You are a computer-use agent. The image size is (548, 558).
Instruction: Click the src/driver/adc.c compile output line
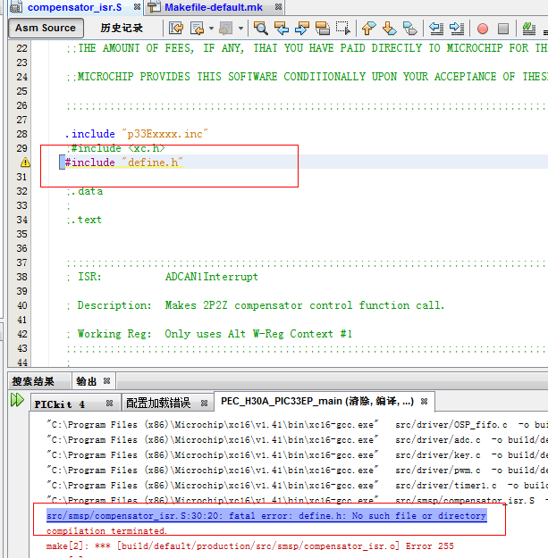click(x=297, y=440)
